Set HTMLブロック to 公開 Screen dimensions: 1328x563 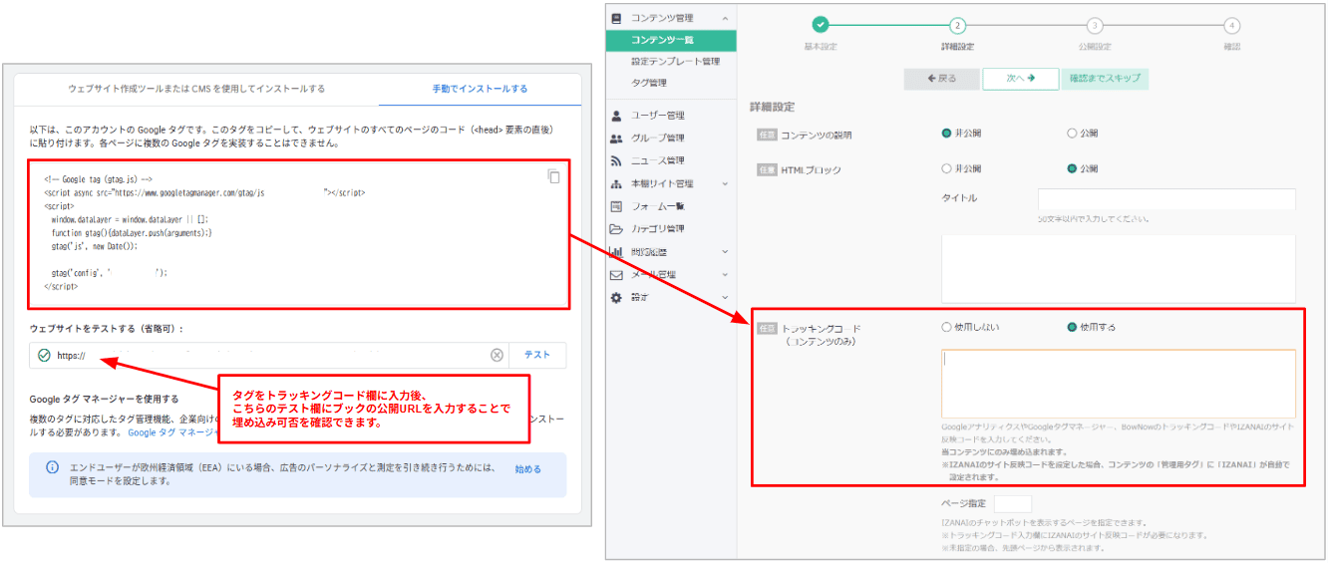click(x=1072, y=168)
